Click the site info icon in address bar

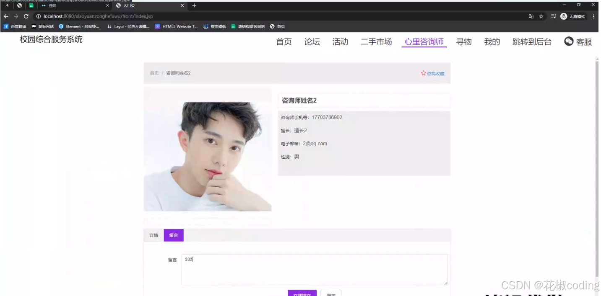tap(38, 16)
